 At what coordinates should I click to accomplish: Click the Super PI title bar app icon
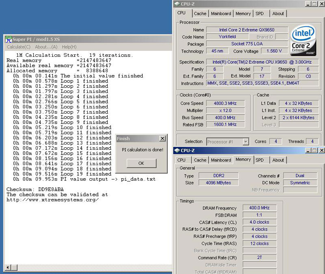coord(9,39)
